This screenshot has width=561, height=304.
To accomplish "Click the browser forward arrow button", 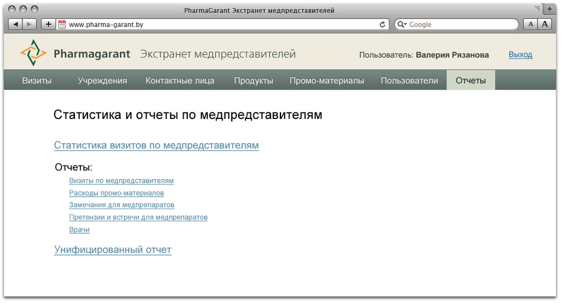I will pos(30,24).
